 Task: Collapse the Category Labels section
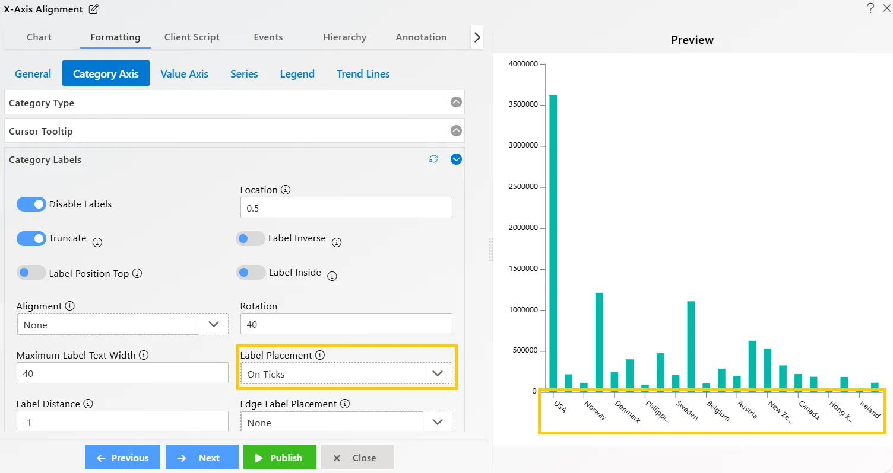(x=456, y=159)
